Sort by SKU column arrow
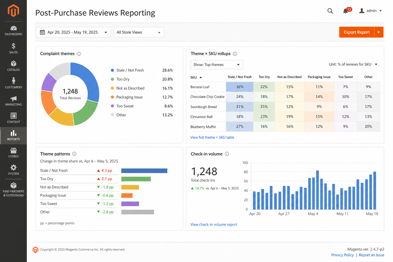Image resolution: width=393 pixels, height=262 pixels. (201, 77)
